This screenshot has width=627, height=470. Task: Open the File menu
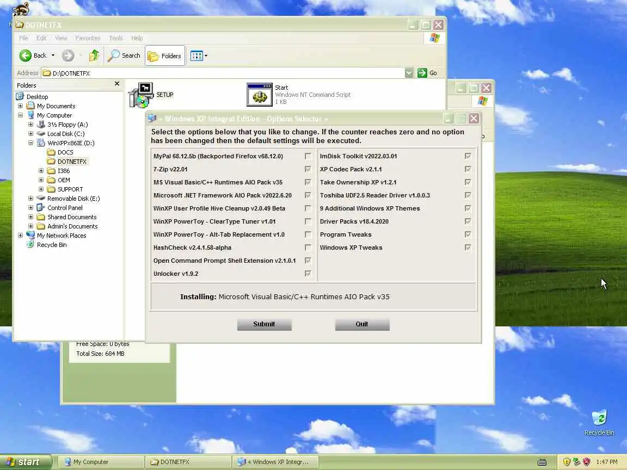point(23,38)
